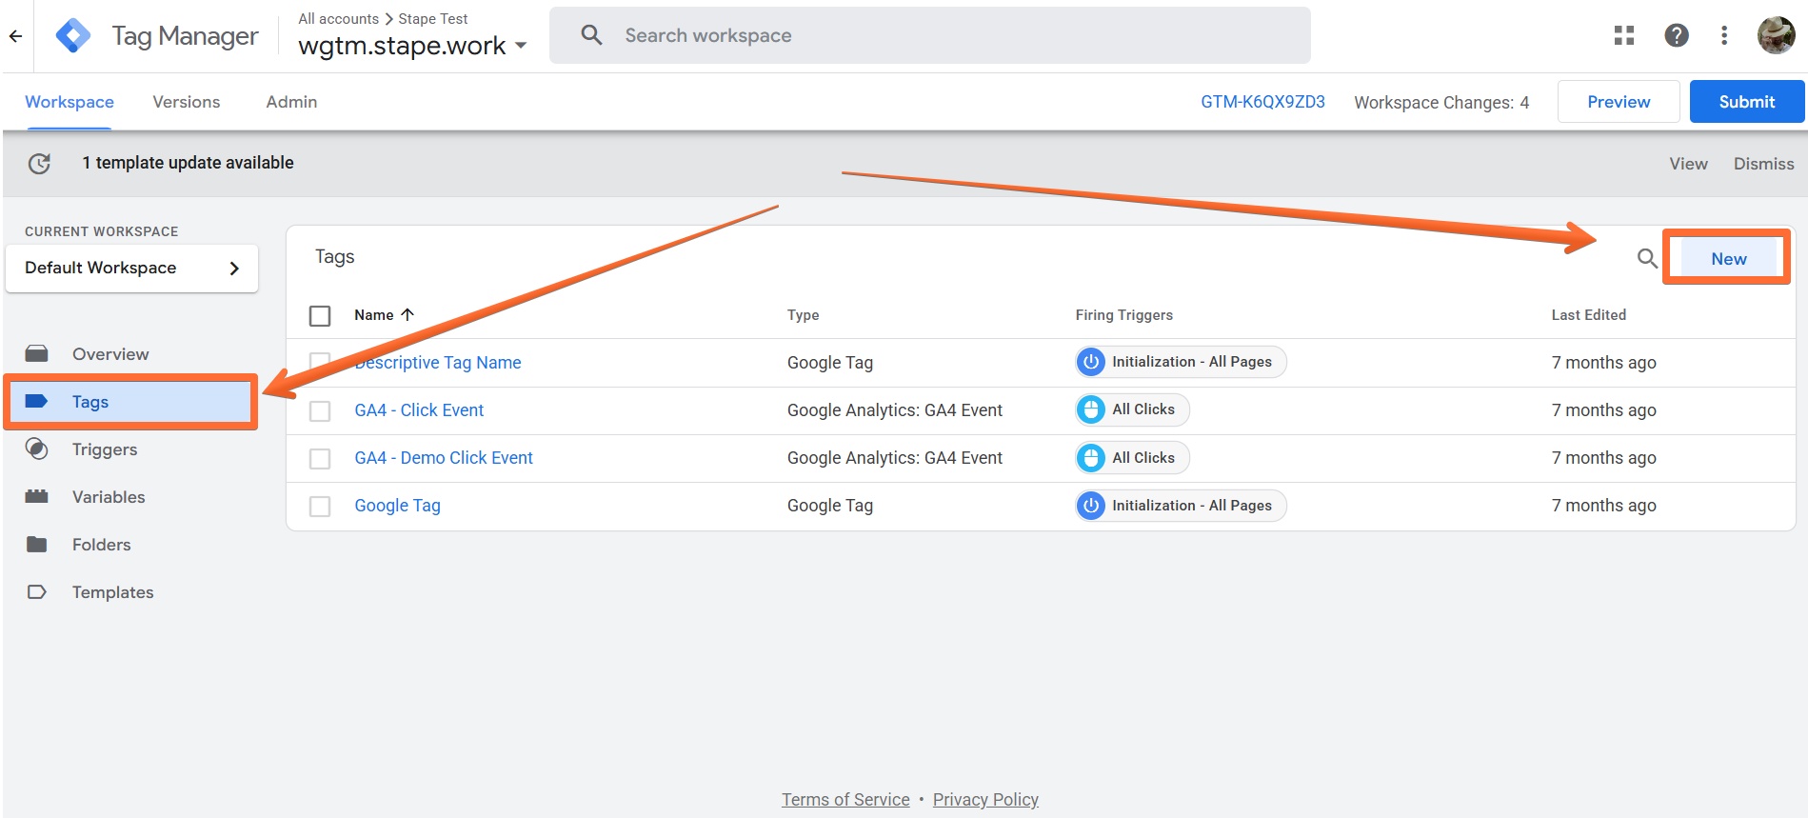This screenshot has width=1808, height=818.
Task: Open the Google Tag link
Action: [x=397, y=506]
